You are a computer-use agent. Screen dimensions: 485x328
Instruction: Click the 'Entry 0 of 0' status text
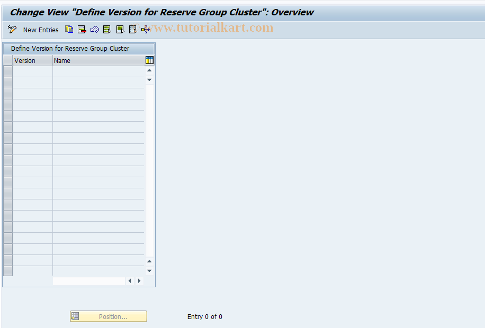coord(205,316)
